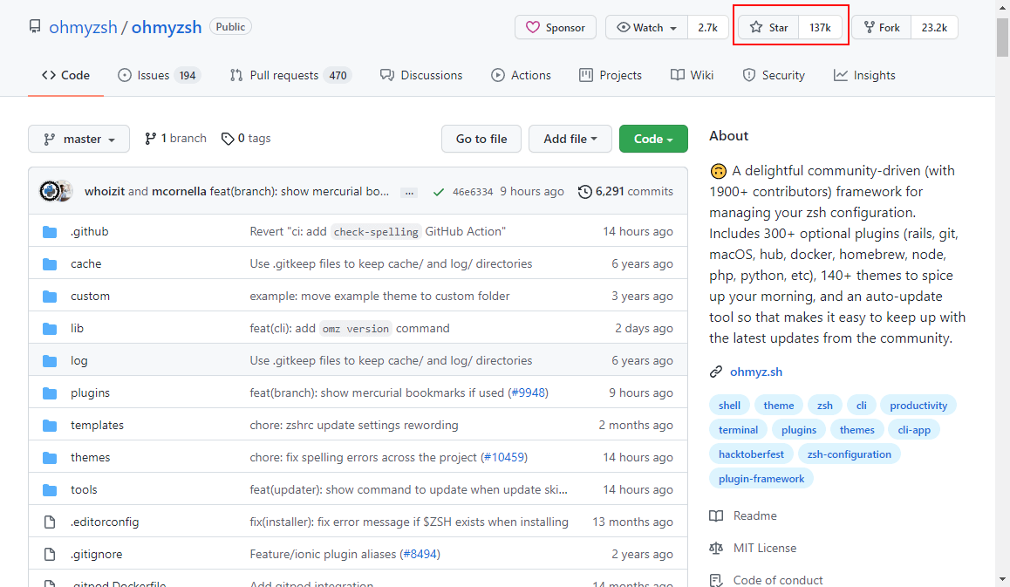Click the commit history clock icon
Viewport: 1010px width, 587px height.
(x=585, y=191)
